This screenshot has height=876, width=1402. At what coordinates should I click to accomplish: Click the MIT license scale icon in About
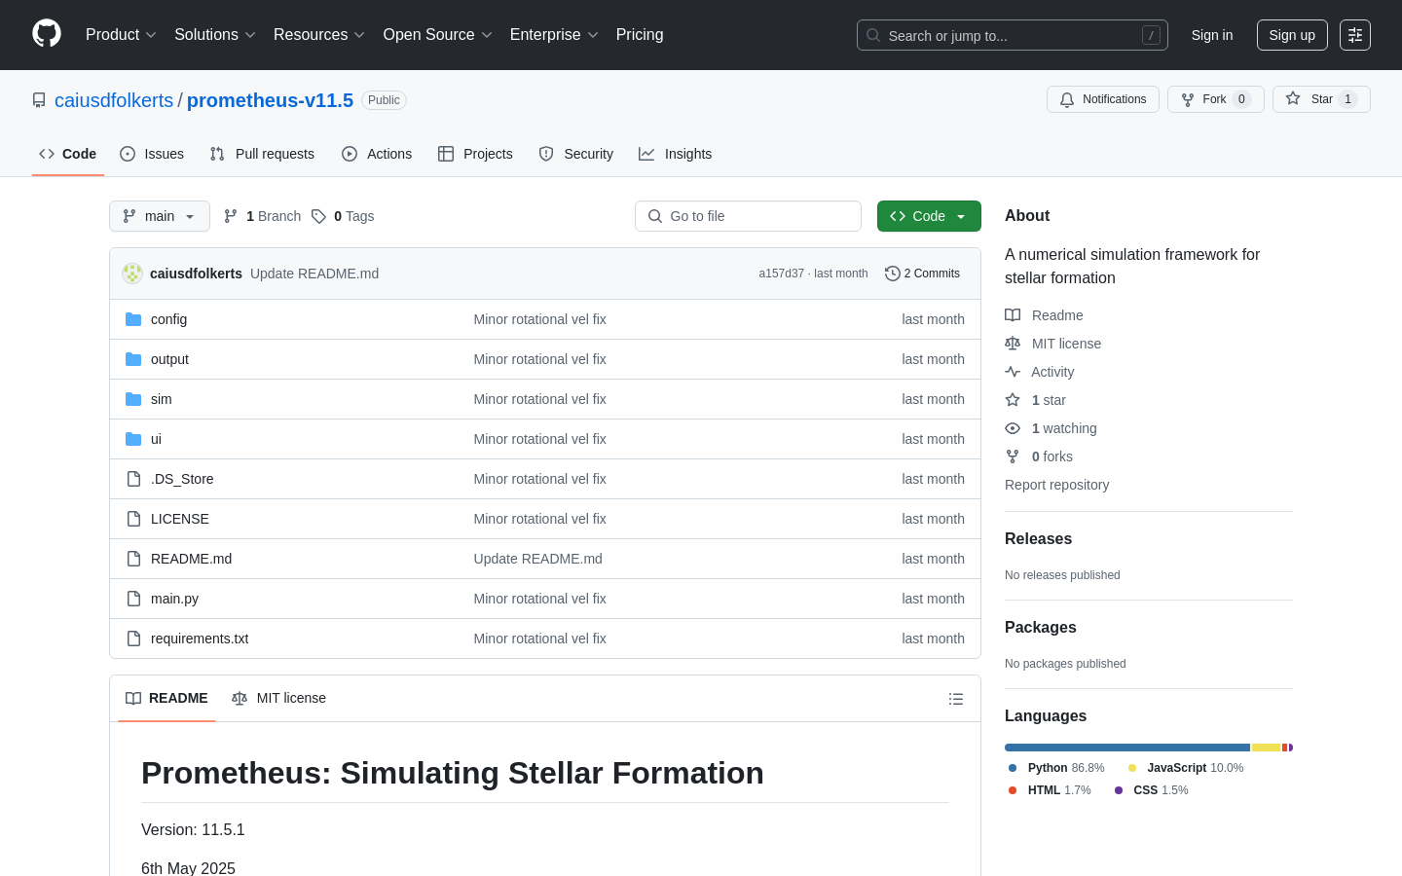click(x=1013, y=344)
